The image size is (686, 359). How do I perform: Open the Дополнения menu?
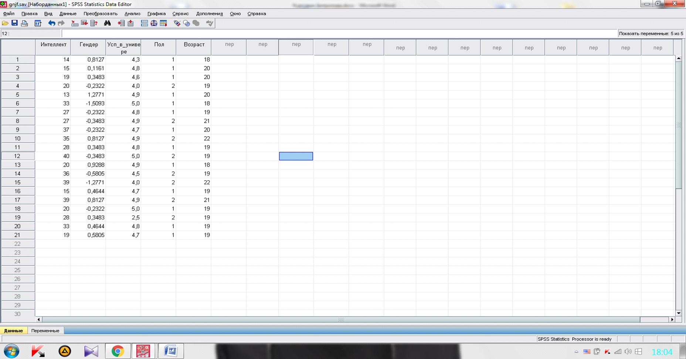[210, 14]
